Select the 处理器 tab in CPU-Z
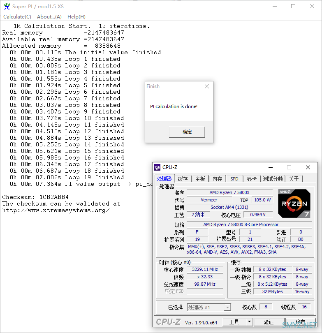The height and width of the screenshot is (333, 322). [x=164, y=178]
